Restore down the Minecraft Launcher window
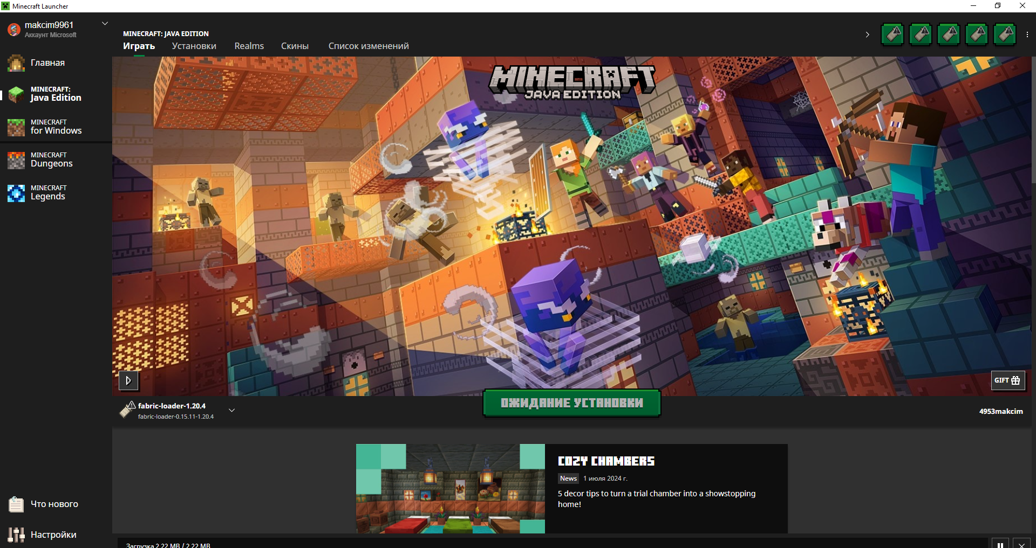The height and width of the screenshot is (548, 1036). point(998,6)
